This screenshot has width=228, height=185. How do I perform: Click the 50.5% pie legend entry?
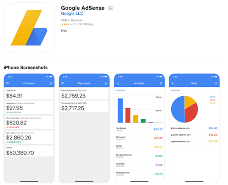click(213, 97)
